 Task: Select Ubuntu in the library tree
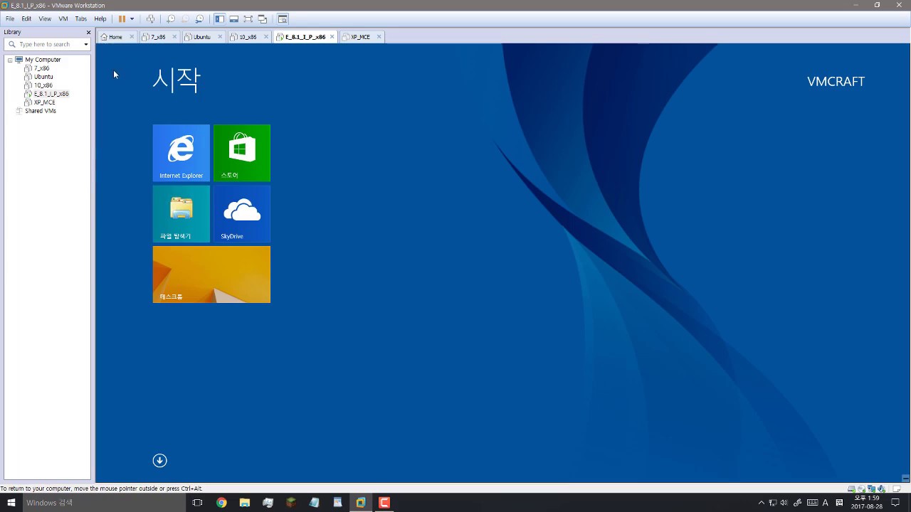[x=43, y=77]
